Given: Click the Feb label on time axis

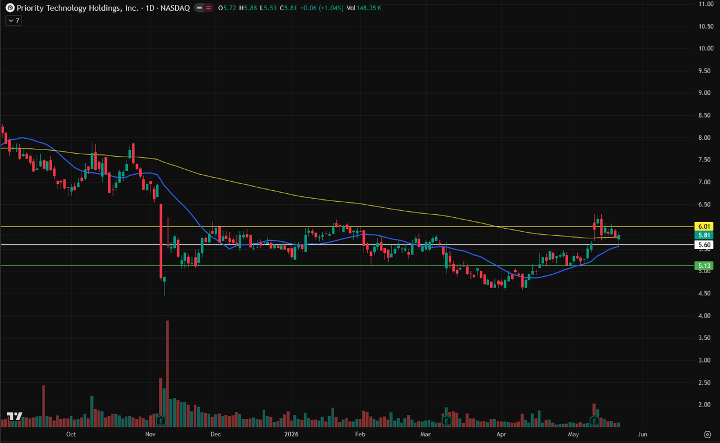Looking at the screenshot, I should (x=360, y=433).
